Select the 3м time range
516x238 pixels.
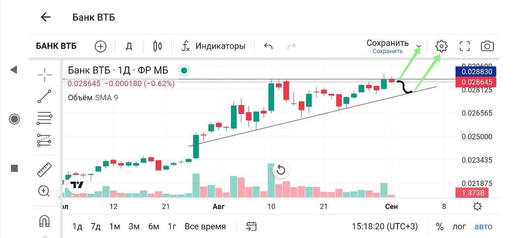click(x=134, y=227)
